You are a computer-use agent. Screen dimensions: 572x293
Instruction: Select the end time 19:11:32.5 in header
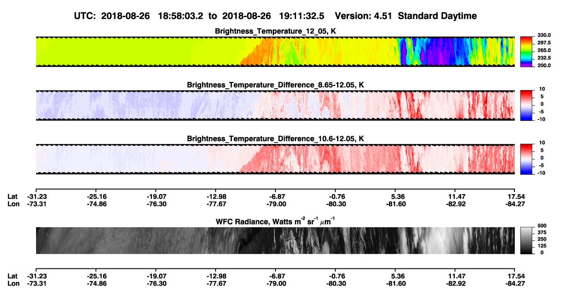point(302,16)
